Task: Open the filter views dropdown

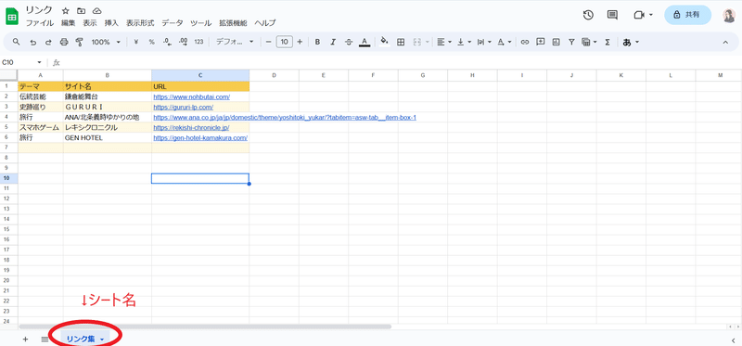Action: (x=589, y=42)
